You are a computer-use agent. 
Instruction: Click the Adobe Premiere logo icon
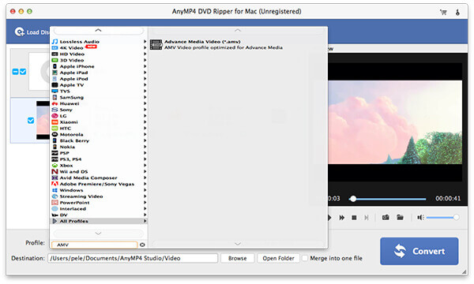tap(55, 184)
